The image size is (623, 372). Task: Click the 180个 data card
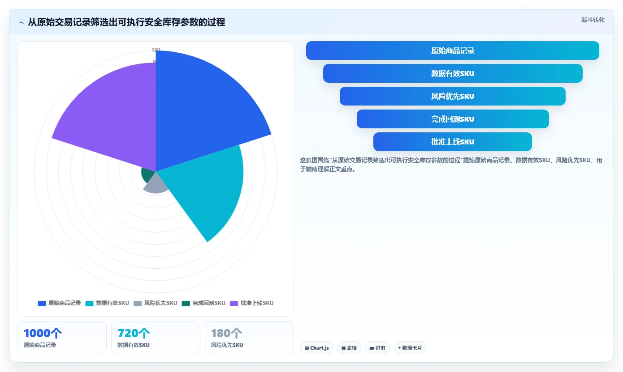pyautogui.click(x=249, y=338)
